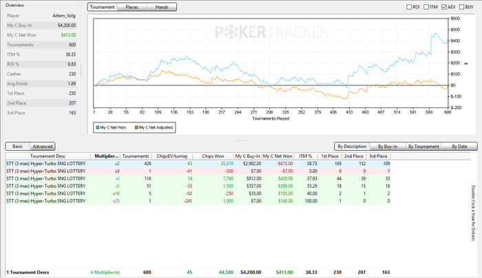Select the Advanced report view
Viewport: 482px width, 278px height.
pos(42,146)
